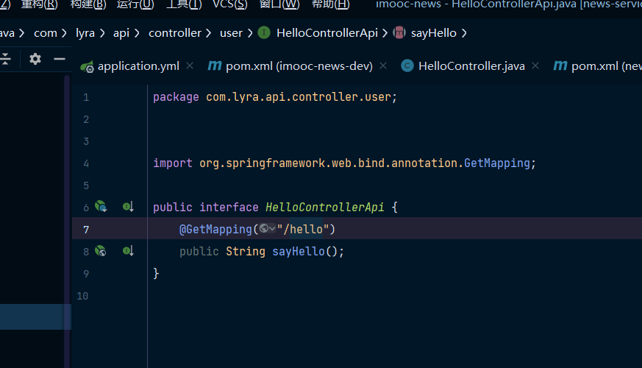The height and width of the screenshot is (368, 642).
Task: Click the 'sayHello' method name in code
Action: click(299, 251)
